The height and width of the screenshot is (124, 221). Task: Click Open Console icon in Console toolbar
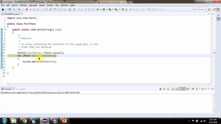[x=203, y=89]
